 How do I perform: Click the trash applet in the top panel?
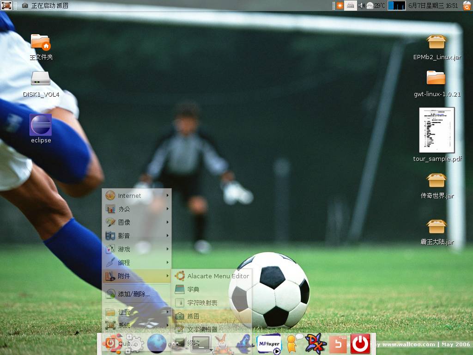coord(467,6)
